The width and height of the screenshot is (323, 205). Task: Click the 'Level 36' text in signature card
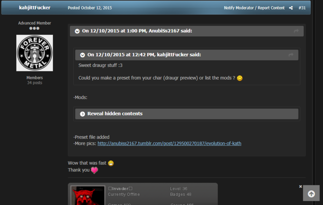(179, 189)
